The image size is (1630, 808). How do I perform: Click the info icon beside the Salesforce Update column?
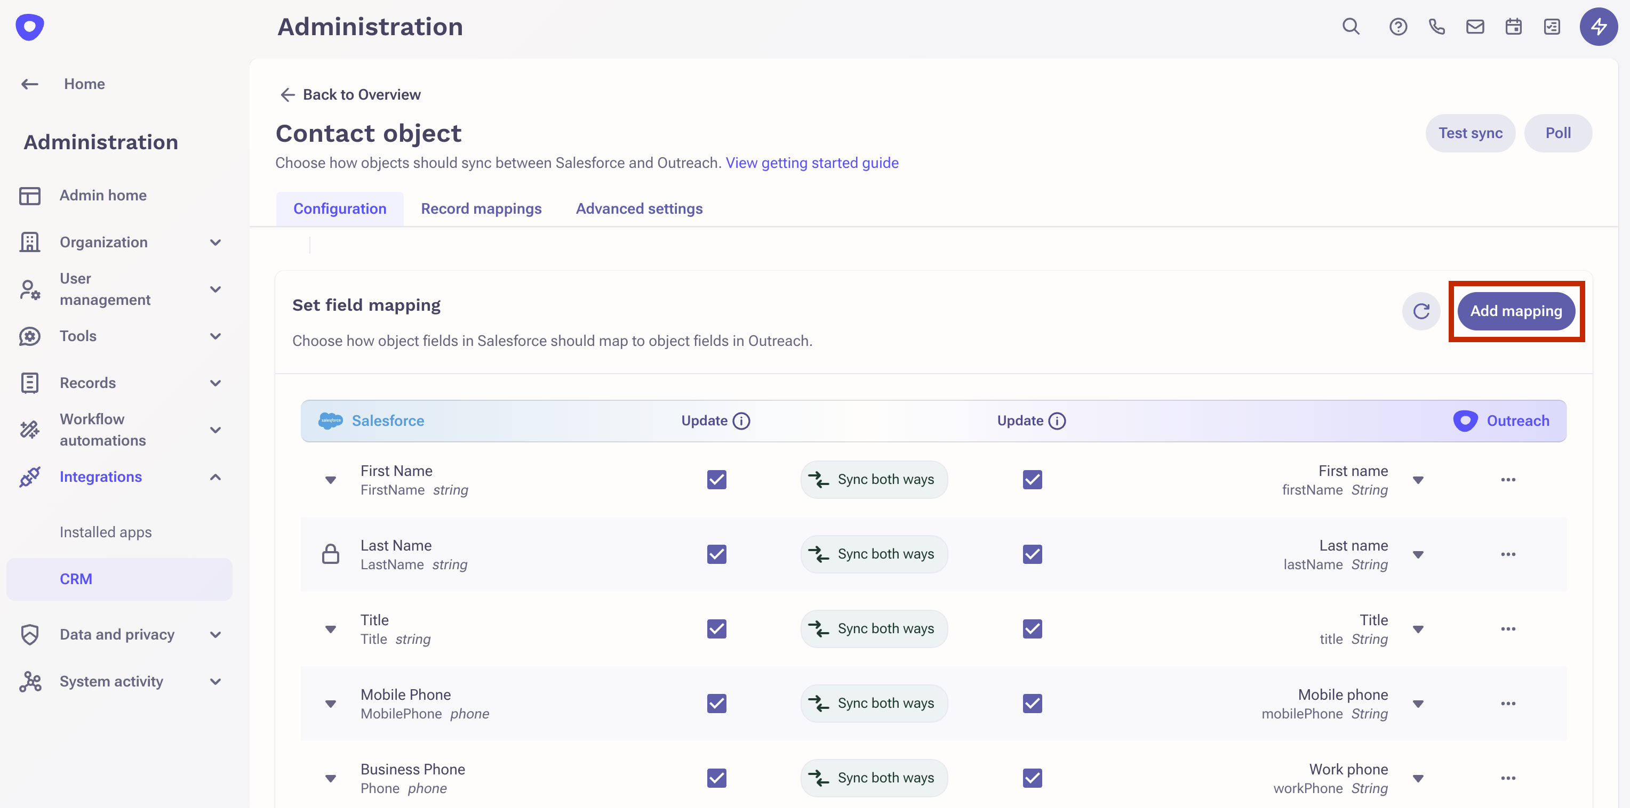741,421
